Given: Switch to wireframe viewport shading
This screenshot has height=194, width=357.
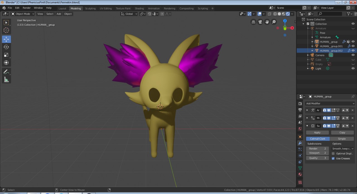Looking at the screenshot, I should pos(275,14).
